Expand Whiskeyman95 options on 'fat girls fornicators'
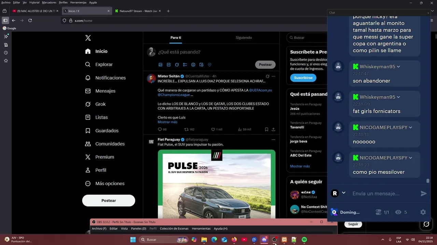 point(398,97)
